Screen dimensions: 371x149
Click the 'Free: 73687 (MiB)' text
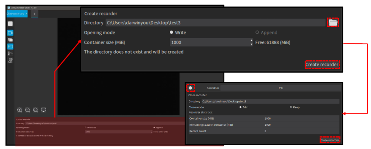click(161, 131)
